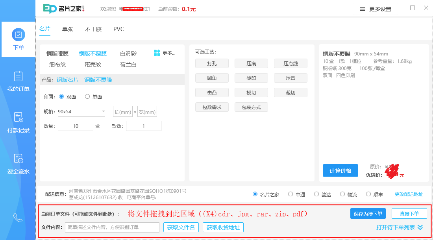Click the 名片之家 logo
The height and width of the screenshot is (240, 433).
[64, 9]
